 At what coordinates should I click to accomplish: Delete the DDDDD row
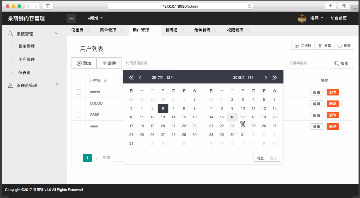click(333, 104)
